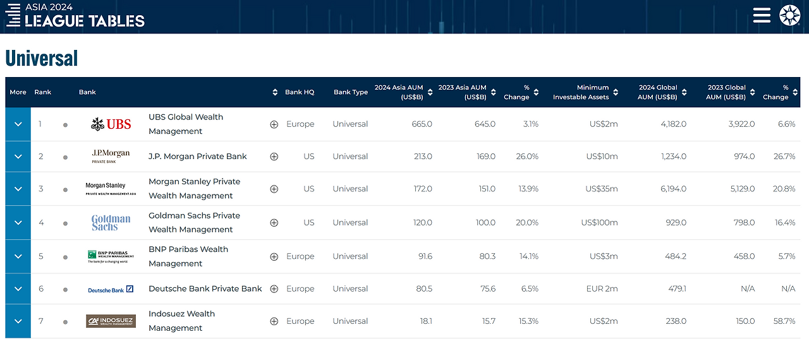Click the 91.6 Asia AUM for BNP Paribas
This screenshot has width=809, height=339.
coord(424,257)
